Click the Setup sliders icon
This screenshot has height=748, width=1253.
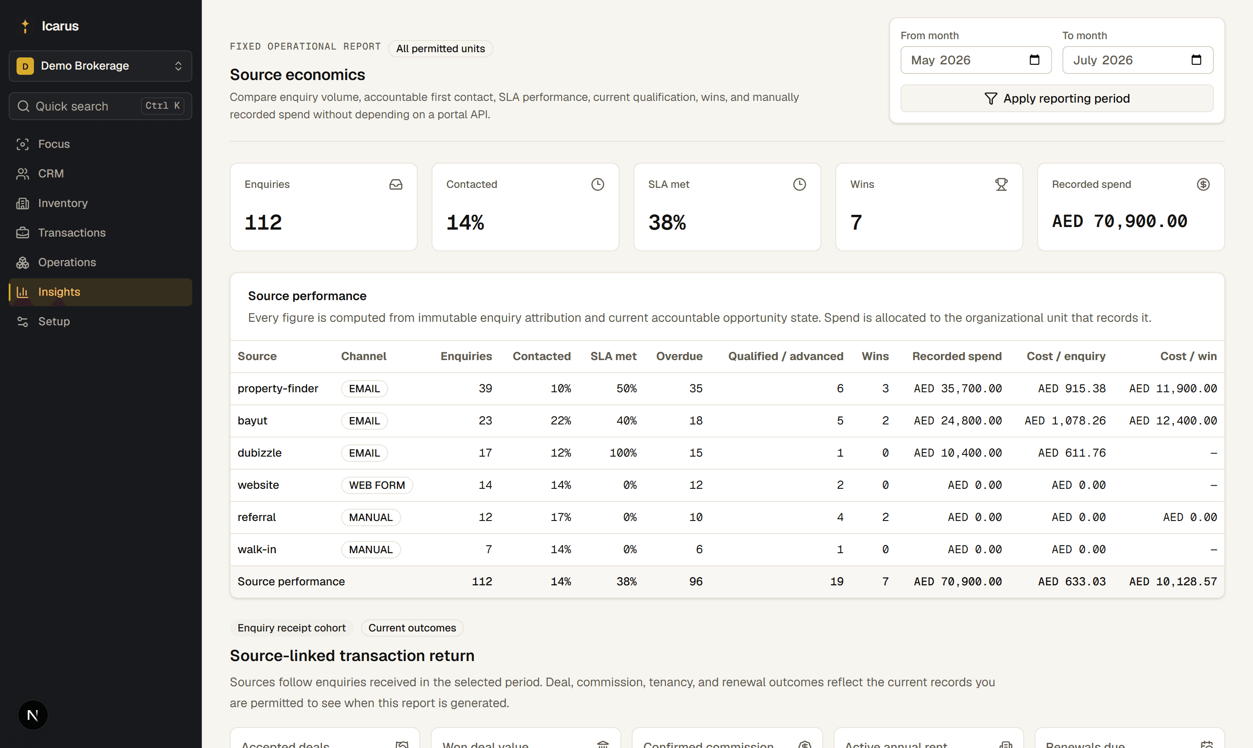pos(23,321)
